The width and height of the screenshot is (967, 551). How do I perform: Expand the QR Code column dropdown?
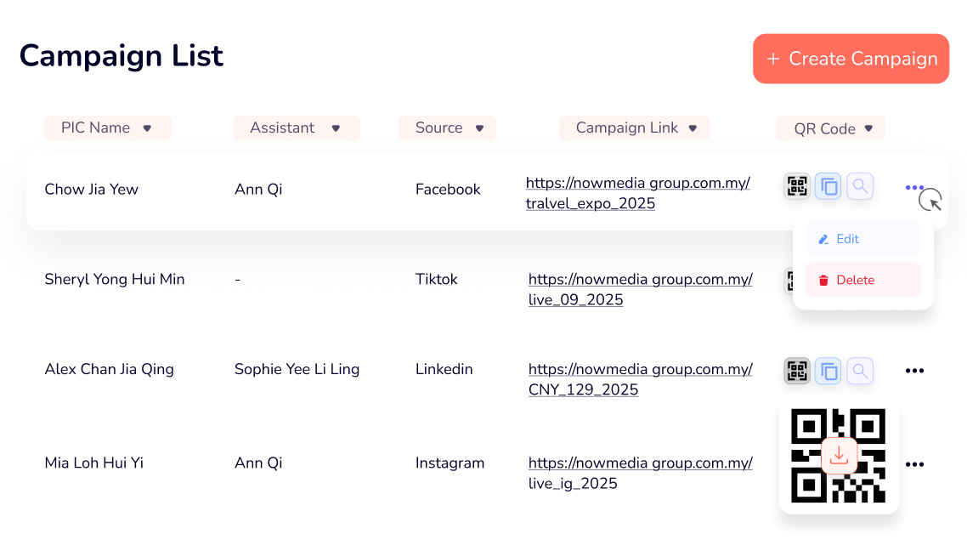tap(868, 129)
